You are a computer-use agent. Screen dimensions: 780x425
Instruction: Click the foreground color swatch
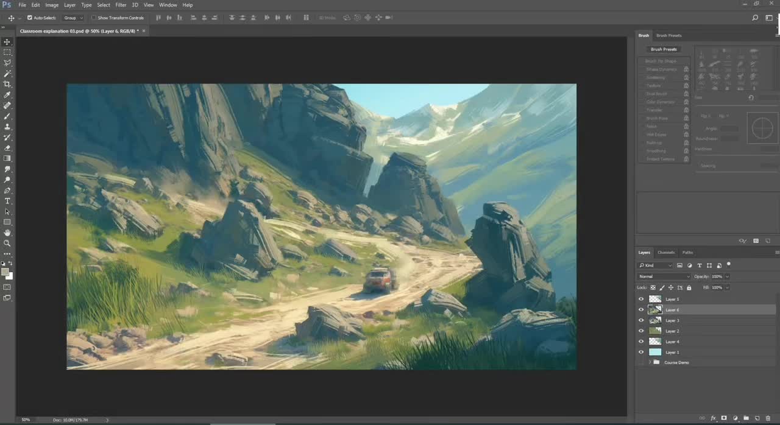pos(5,272)
